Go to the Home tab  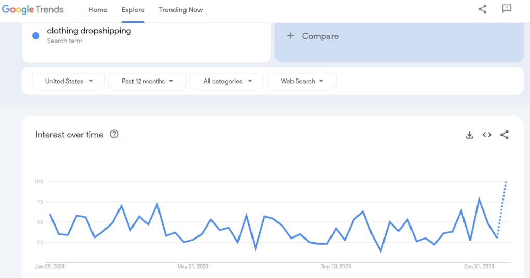click(98, 10)
